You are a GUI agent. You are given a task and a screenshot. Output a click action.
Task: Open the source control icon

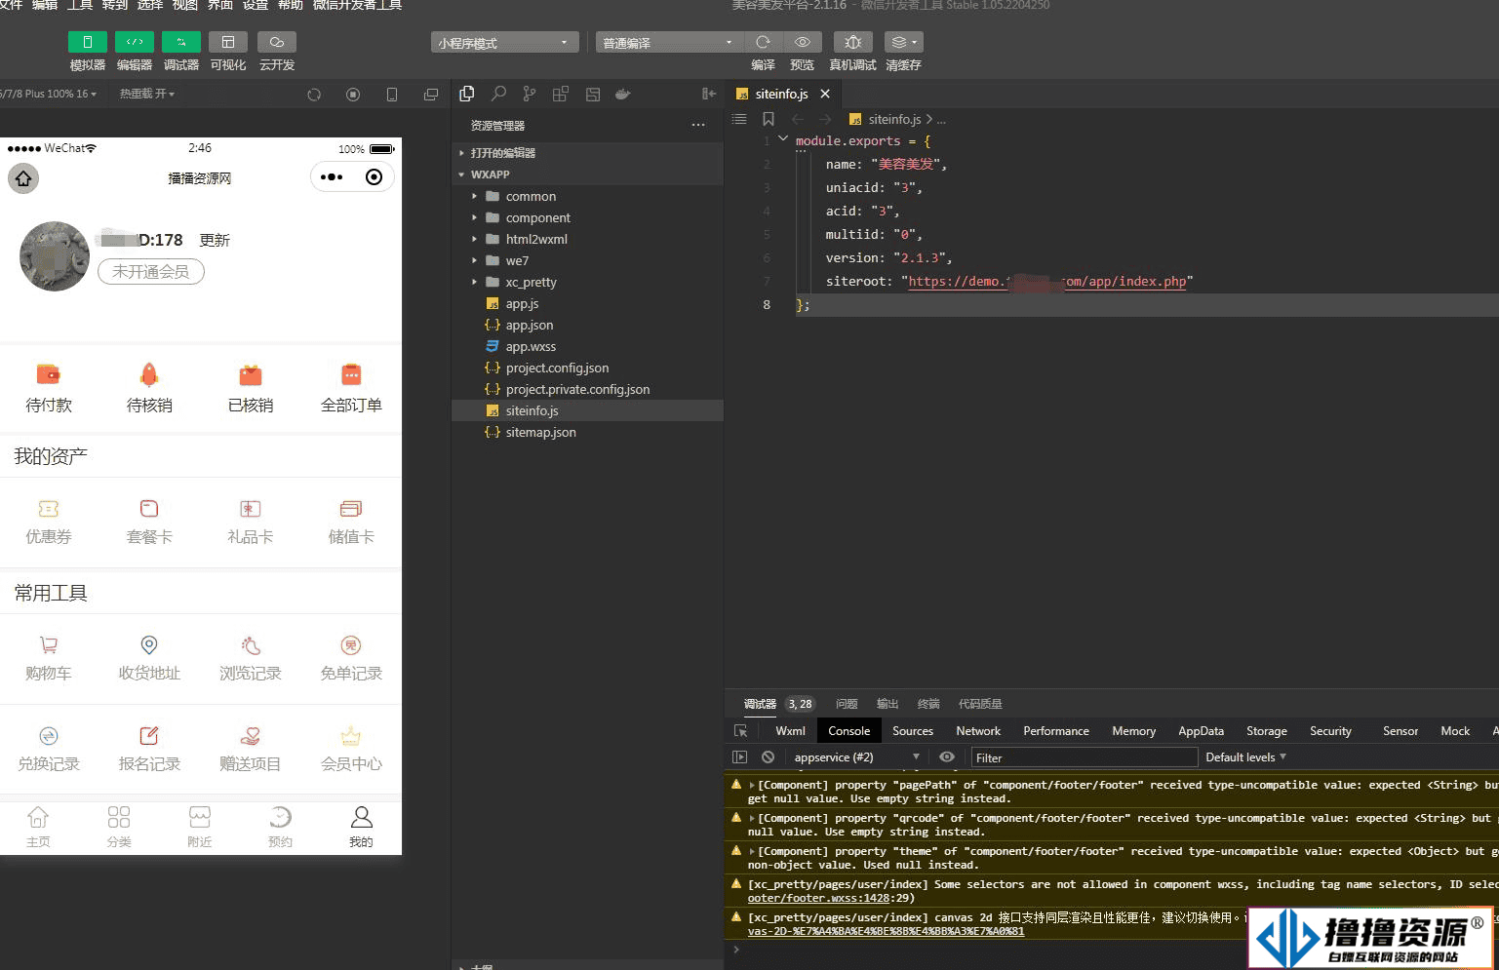pyautogui.click(x=530, y=94)
